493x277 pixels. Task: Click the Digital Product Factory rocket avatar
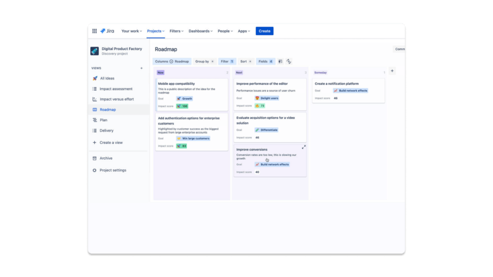point(95,51)
